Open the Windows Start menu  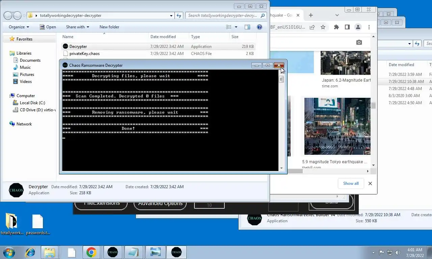click(9, 252)
